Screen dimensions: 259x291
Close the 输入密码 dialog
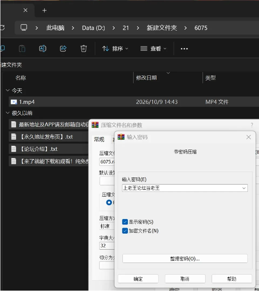(248, 137)
